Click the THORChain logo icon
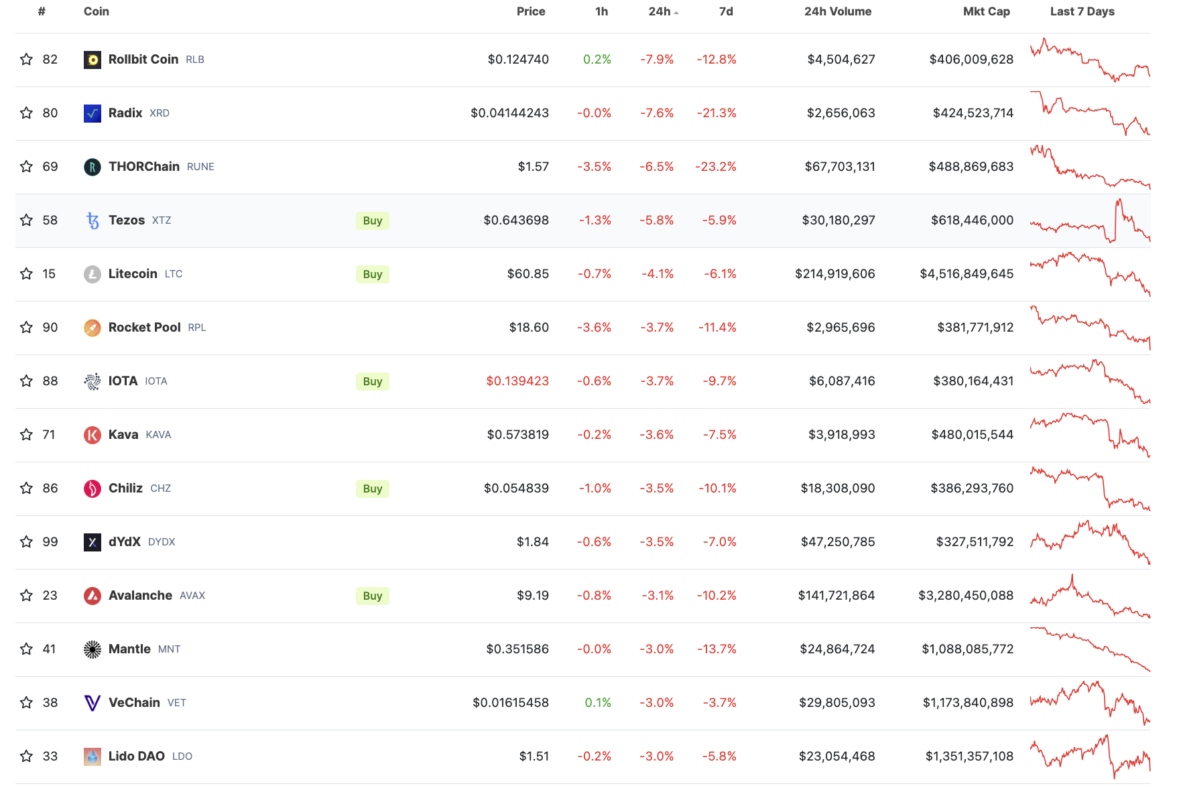 click(x=92, y=167)
